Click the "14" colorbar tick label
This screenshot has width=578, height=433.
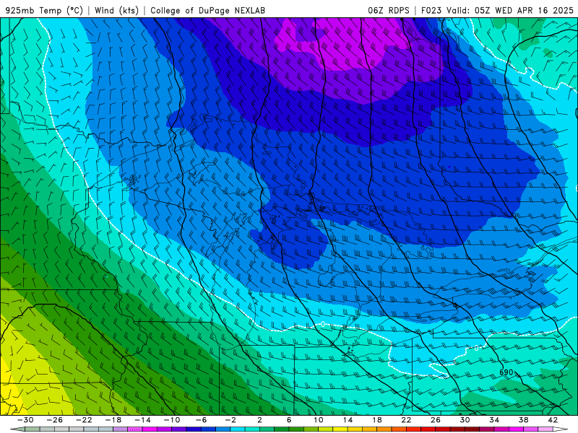348,420
